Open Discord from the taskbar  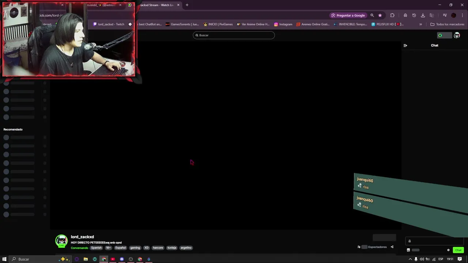pyautogui.click(x=122, y=259)
